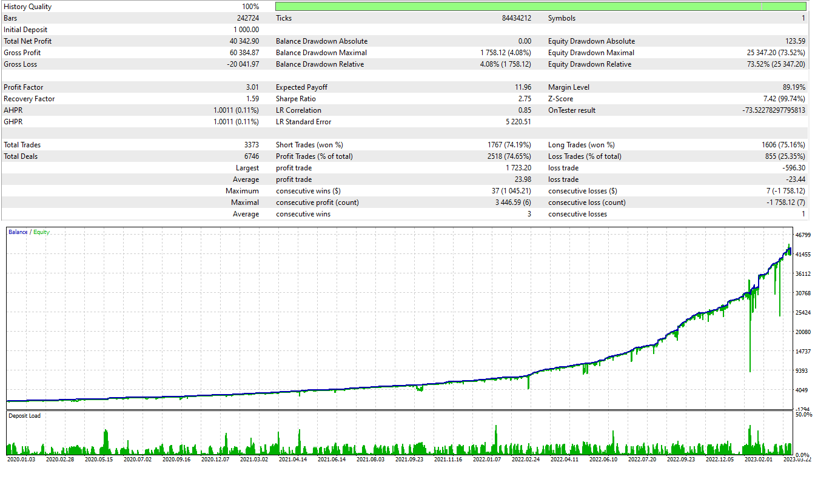This screenshot has height=485, width=815.
Task: Click Margin Level value '89.19%'
Action: tap(794, 87)
